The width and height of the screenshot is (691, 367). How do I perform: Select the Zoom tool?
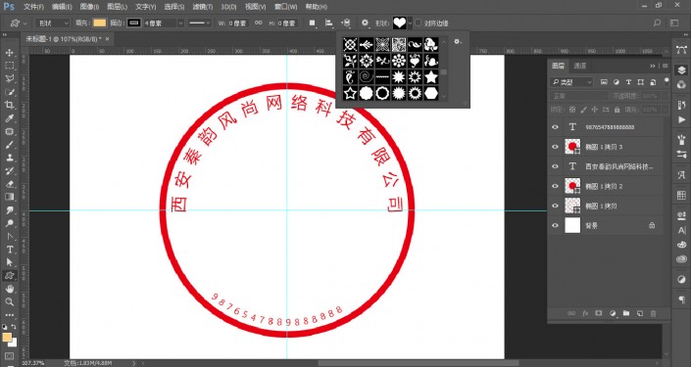pyautogui.click(x=9, y=301)
